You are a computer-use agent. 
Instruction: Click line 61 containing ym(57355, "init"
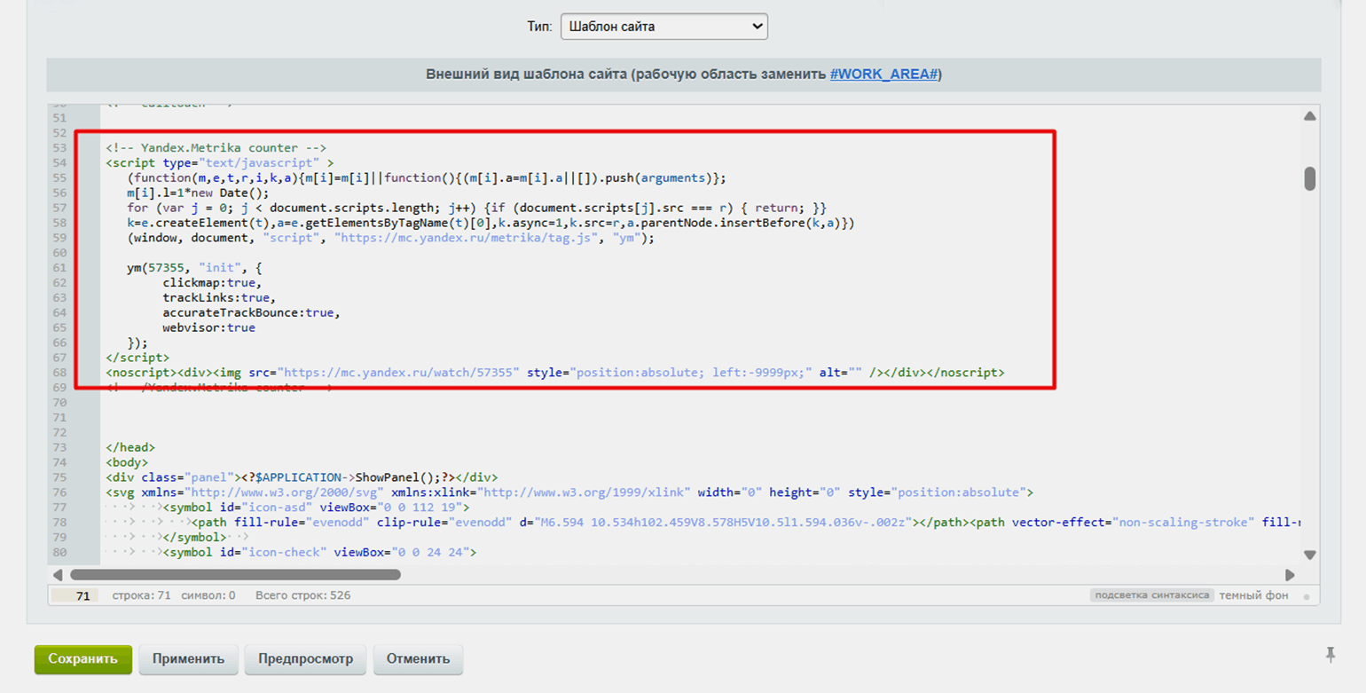click(x=194, y=267)
